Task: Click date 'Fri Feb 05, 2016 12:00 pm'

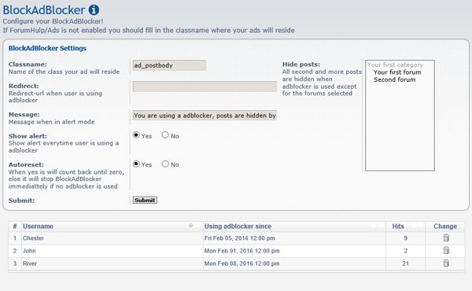Action: coord(240,238)
